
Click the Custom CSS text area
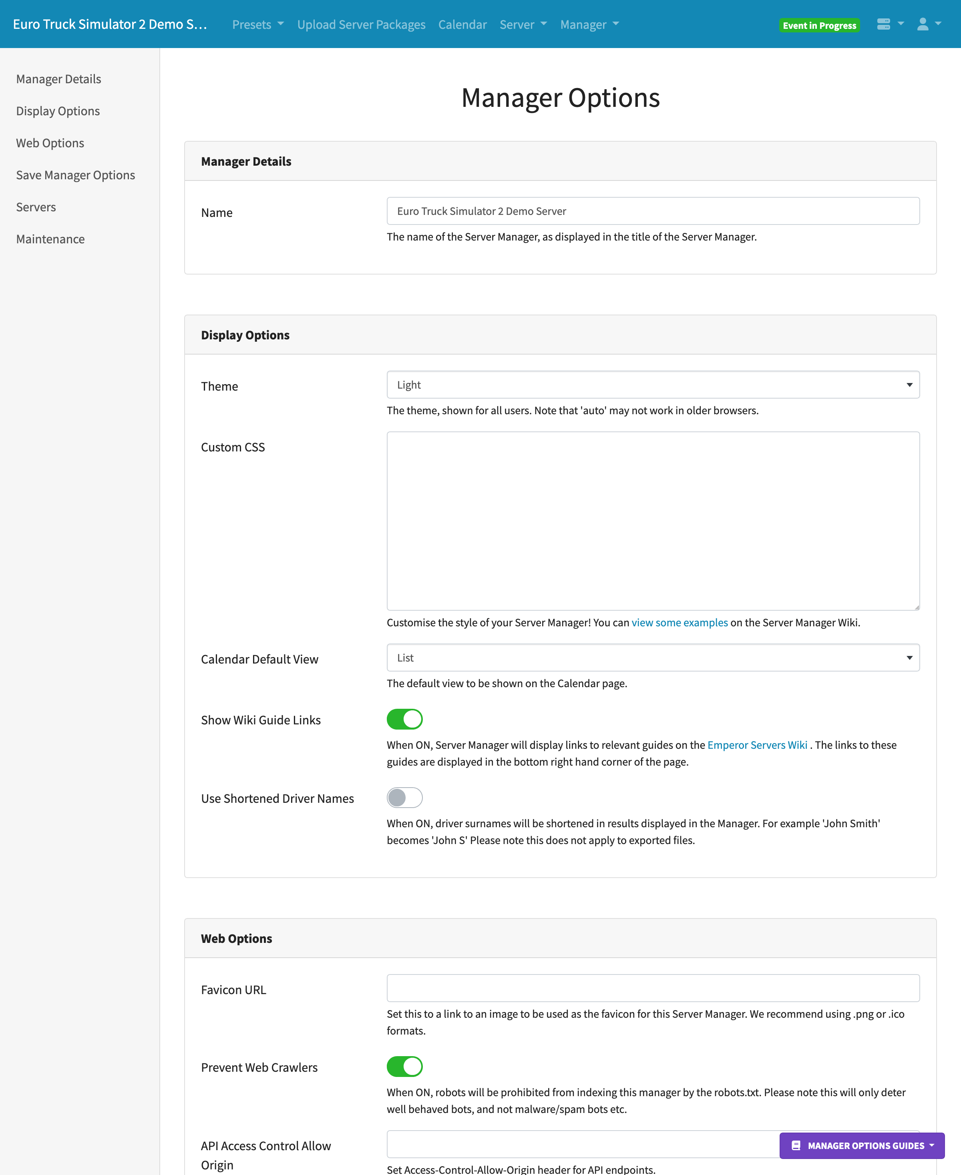[653, 521]
